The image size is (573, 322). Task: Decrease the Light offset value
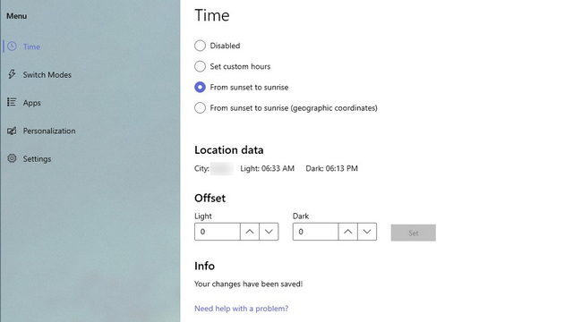269,232
